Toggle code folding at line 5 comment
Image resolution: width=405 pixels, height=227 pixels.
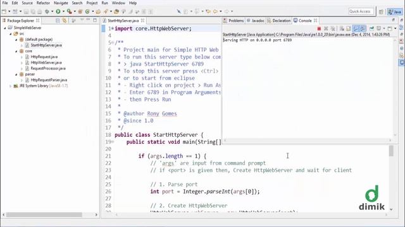(113, 42)
